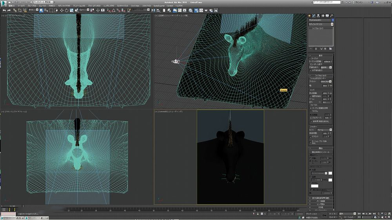The image size is (392, 220).
Task: Open the Utilities panel hammer icon
Action: point(332,16)
